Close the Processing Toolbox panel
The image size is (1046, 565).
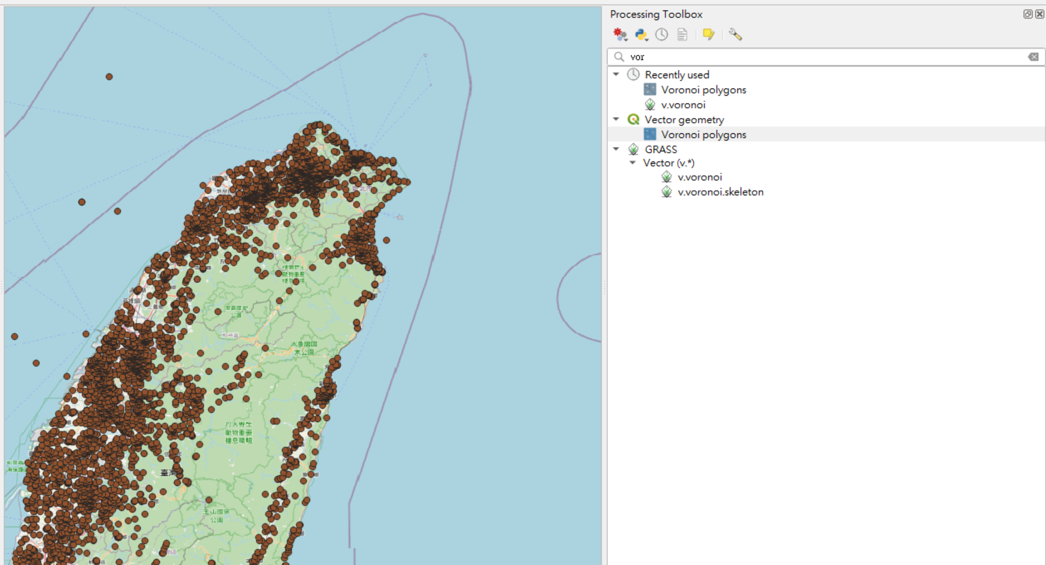(1039, 14)
